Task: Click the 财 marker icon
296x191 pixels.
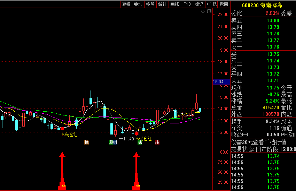Action: click(x=115, y=142)
